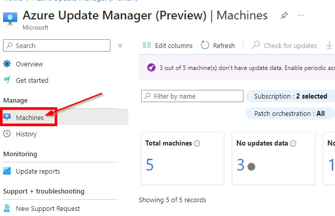Click the sidebar Search field
This screenshot has width=335, height=216.
click(x=57, y=45)
